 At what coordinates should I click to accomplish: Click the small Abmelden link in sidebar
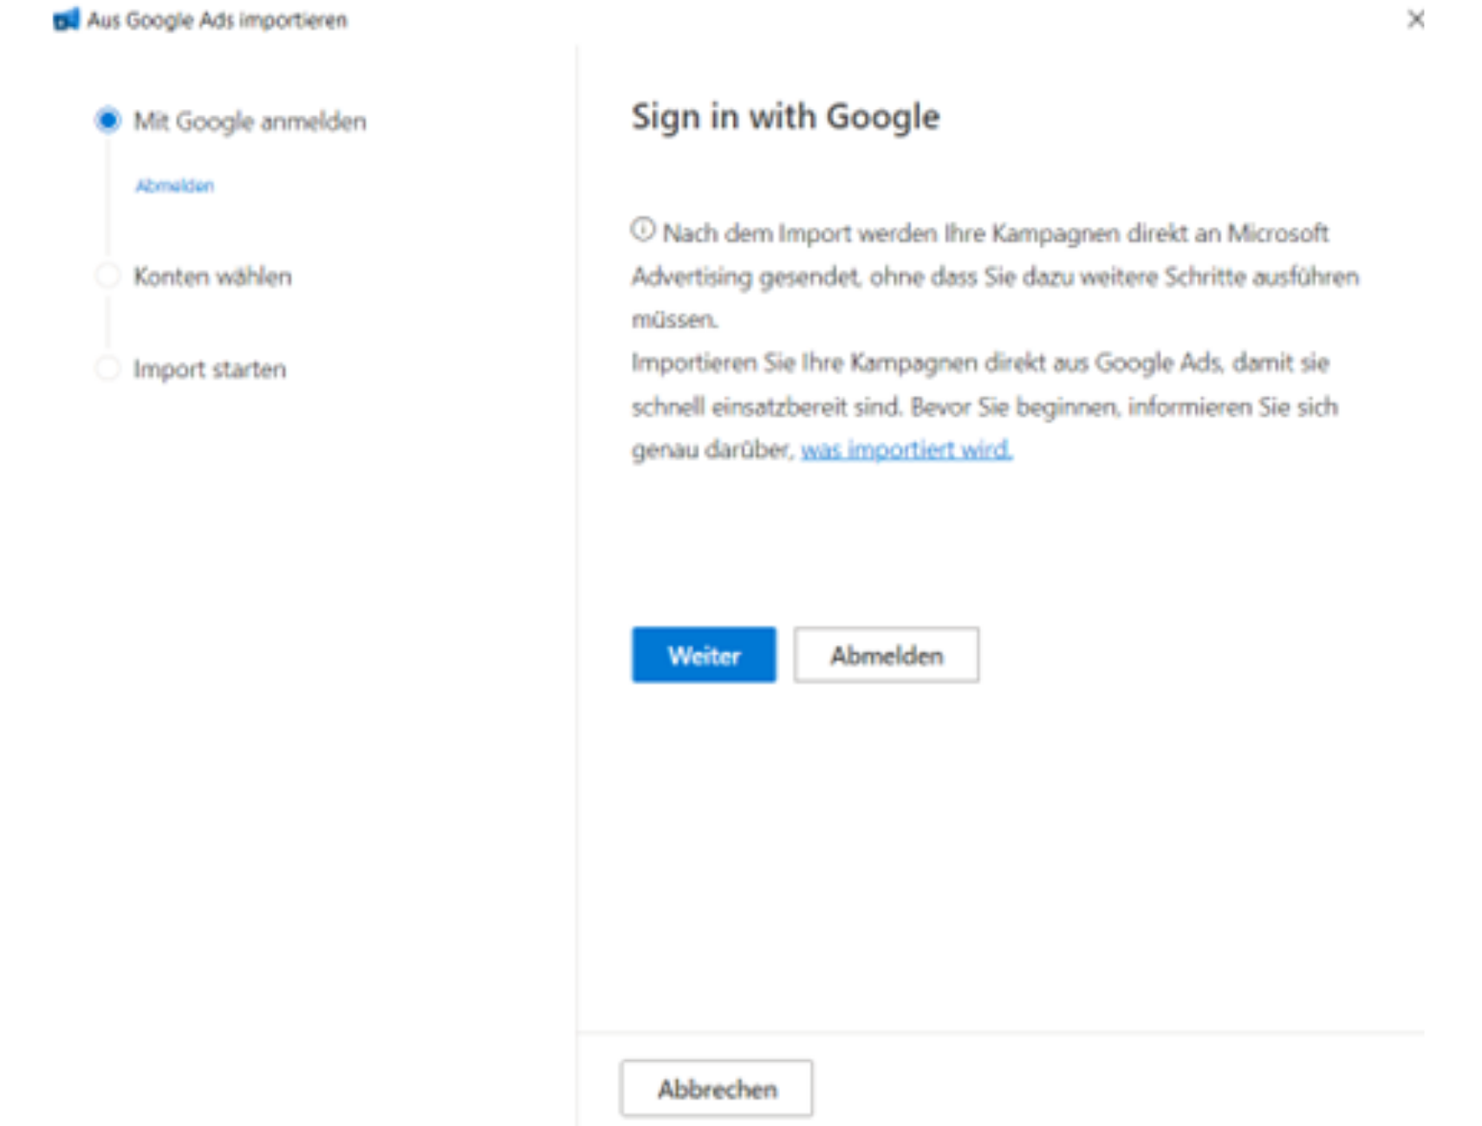coord(174,185)
